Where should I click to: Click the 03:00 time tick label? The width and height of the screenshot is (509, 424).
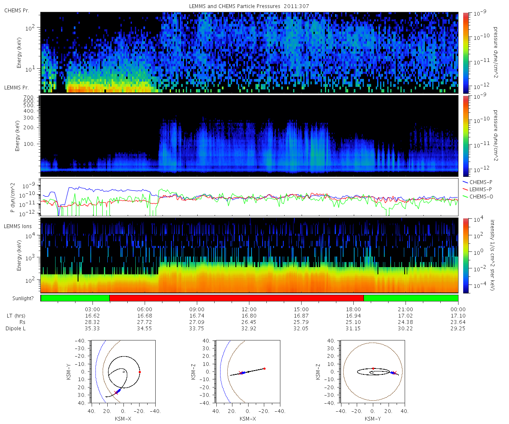(92, 310)
